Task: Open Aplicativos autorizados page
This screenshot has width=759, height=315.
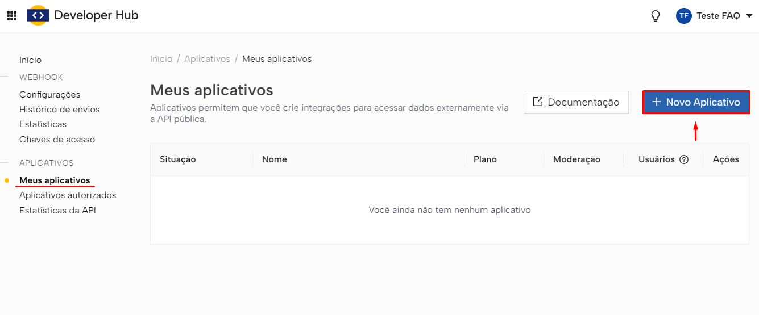Action: tap(68, 195)
